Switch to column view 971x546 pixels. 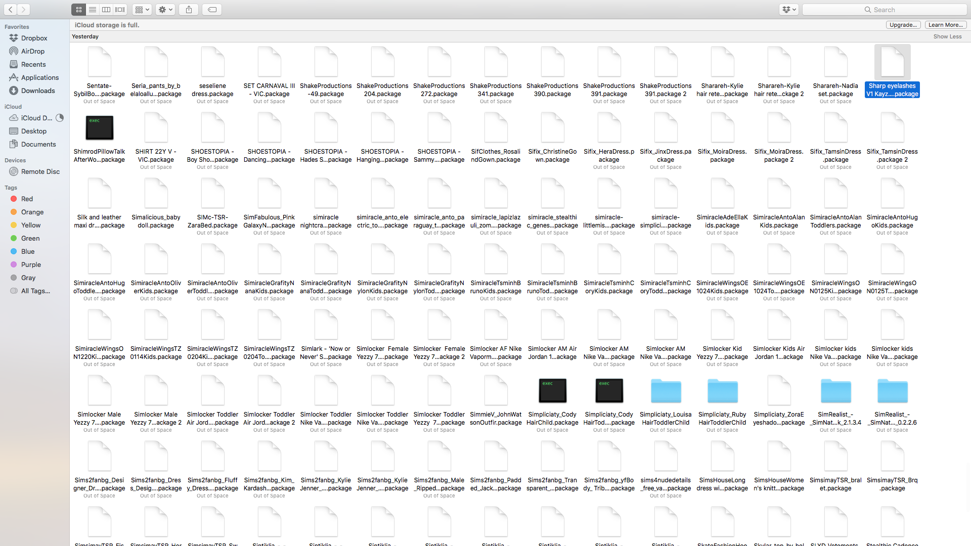(106, 10)
